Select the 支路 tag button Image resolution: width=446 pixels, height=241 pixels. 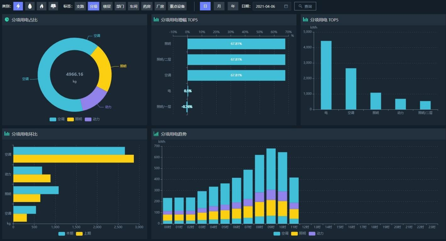coord(80,6)
